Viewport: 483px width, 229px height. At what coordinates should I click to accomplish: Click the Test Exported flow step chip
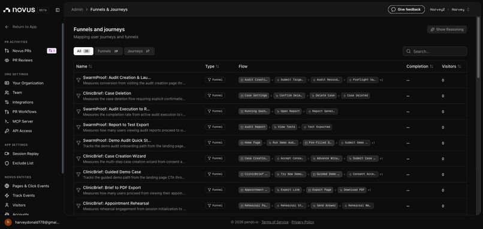316,127
